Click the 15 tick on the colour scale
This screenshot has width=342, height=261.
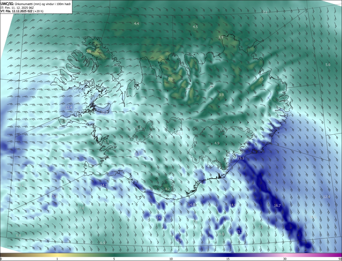point(228,259)
